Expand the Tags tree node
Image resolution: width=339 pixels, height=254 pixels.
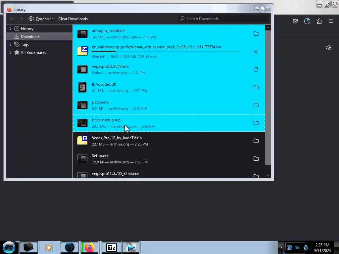10,45
